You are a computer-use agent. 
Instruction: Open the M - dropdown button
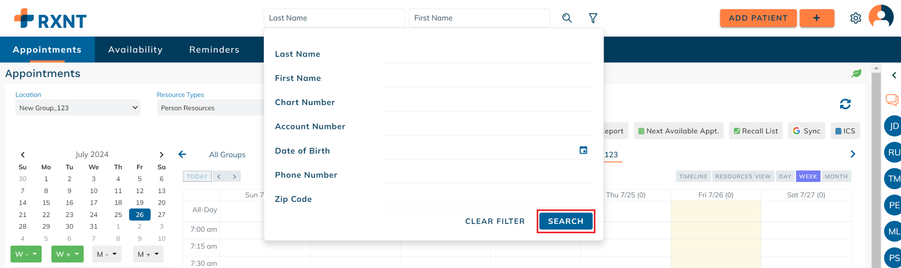107,254
